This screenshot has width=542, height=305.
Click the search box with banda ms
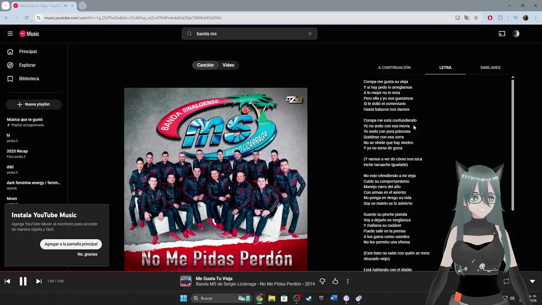[x=249, y=33]
